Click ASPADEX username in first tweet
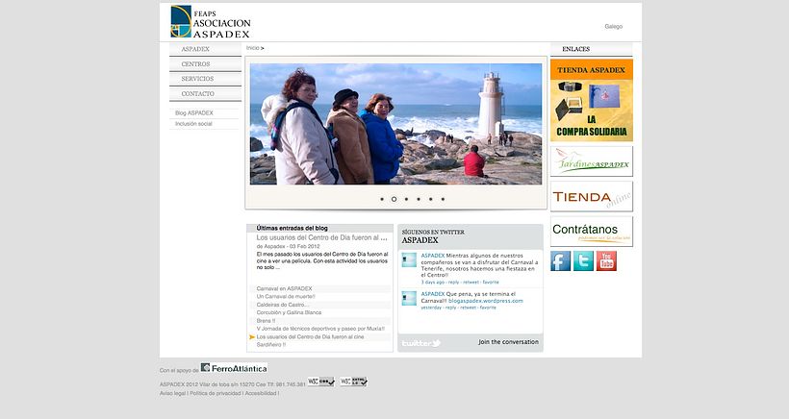This screenshot has height=419, width=789. click(x=433, y=256)
